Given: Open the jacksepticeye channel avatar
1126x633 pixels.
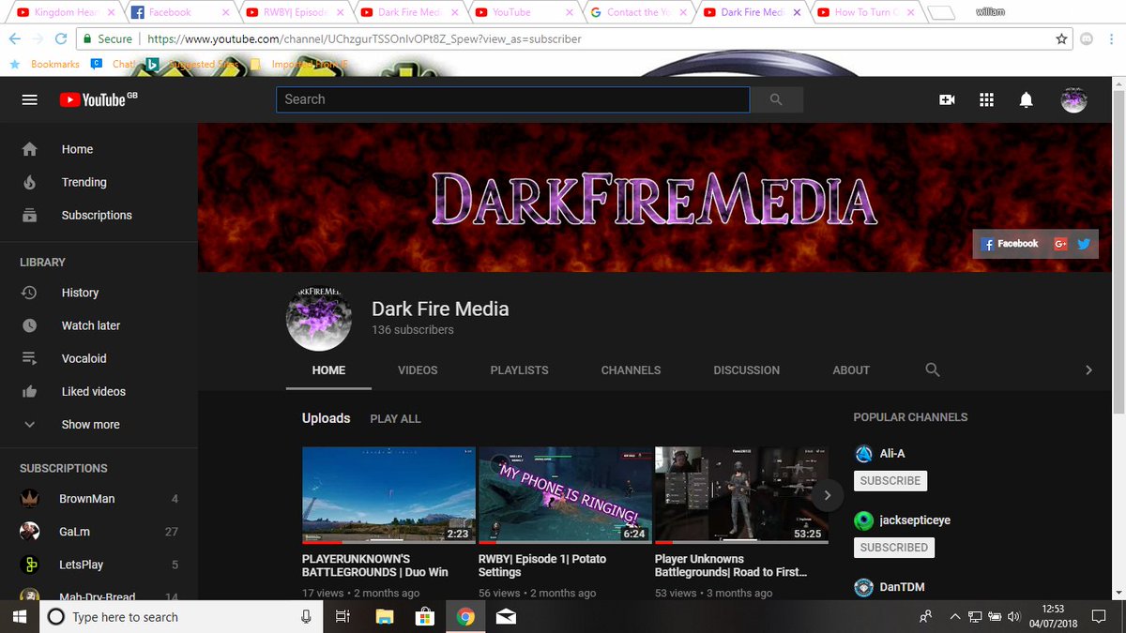Looking at the screenshot, I should (x=864, y=520).
